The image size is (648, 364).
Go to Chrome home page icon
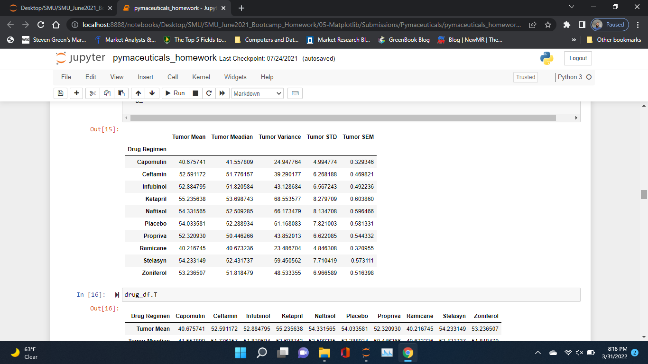pos(56,25)
